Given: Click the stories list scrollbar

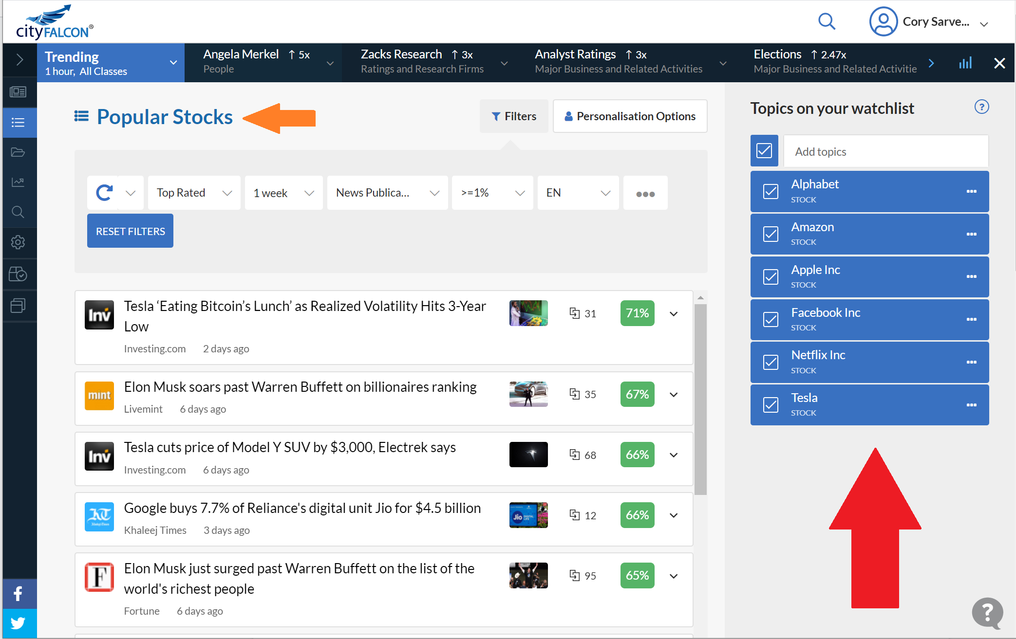Looking at the screenshot, I should click(x=700, y=399).
